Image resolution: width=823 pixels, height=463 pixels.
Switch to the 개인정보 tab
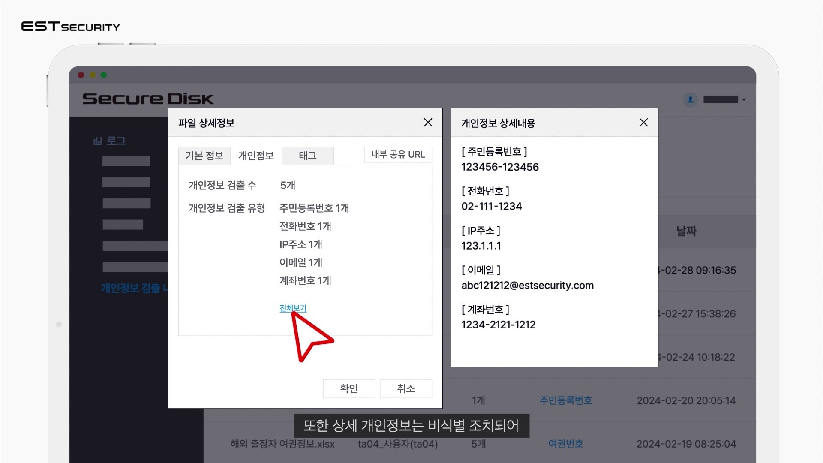coord(256,156)
